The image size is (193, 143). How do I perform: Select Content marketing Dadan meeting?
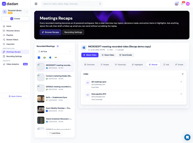coord(54,77)
